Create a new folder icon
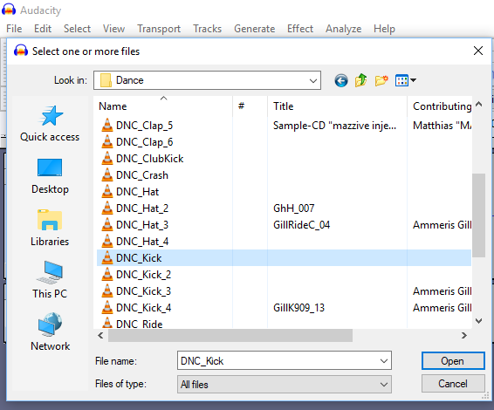Viewport: 494px width, 410px height. pyautogui.click(x=381, y=80)
